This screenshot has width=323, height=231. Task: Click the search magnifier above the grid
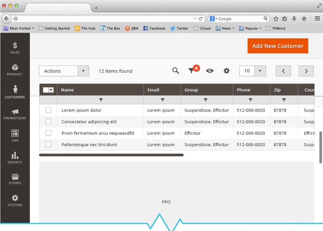click(176, 71)
